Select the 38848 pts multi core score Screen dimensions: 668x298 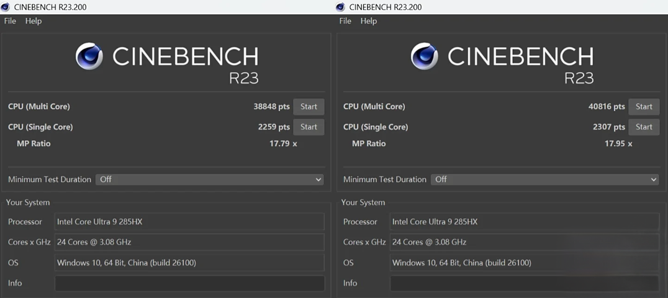click(271, 107)
